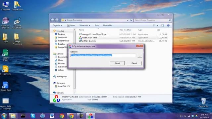Open the Computer desktop icon
This screenshot has width=212, height=119.
(6, 6)
